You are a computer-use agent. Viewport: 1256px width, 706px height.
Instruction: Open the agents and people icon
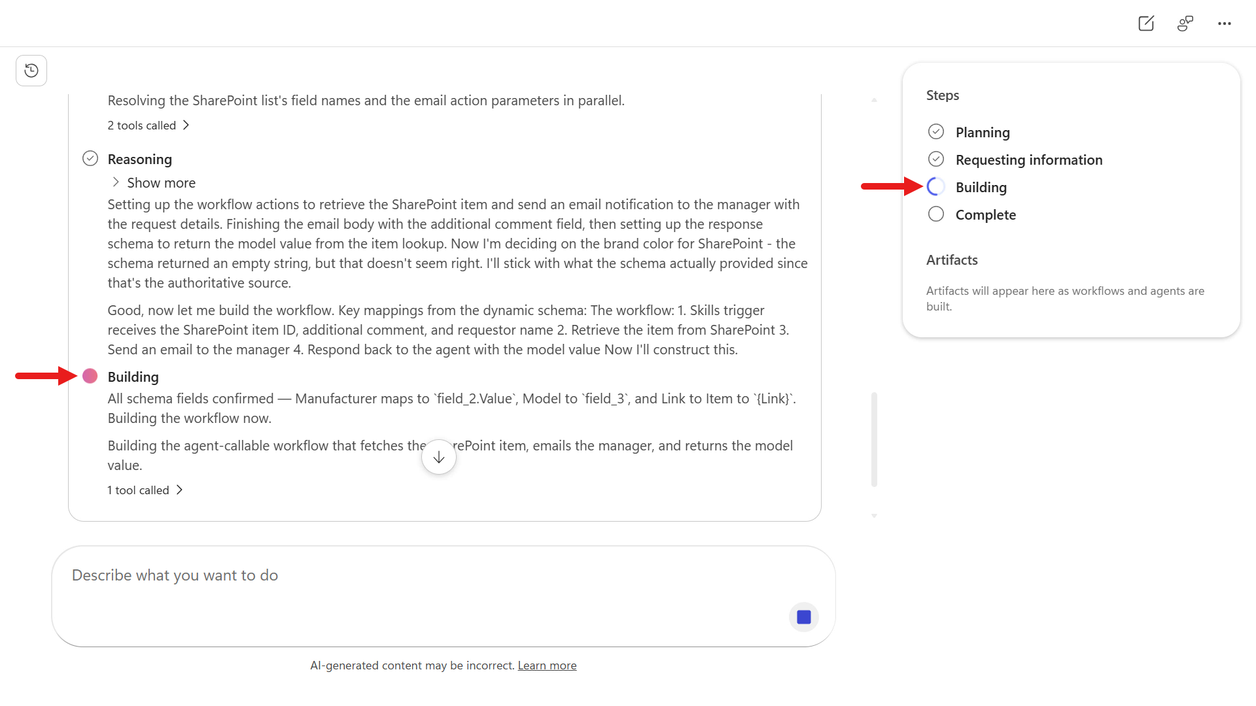tap(1185, 24)
